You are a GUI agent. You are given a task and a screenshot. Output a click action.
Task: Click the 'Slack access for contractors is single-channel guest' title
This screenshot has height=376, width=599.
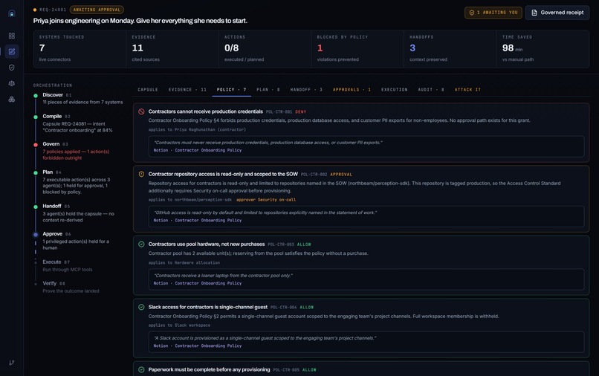click(x=208, y=307)
